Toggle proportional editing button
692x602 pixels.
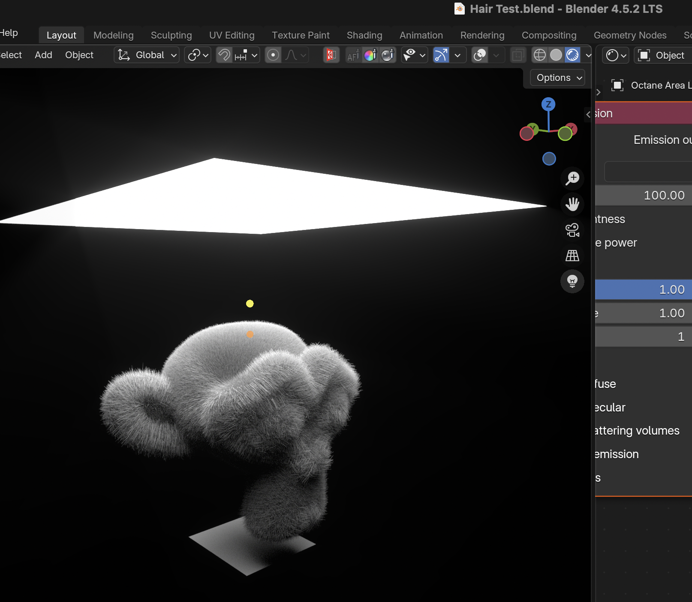pos(273,55)
